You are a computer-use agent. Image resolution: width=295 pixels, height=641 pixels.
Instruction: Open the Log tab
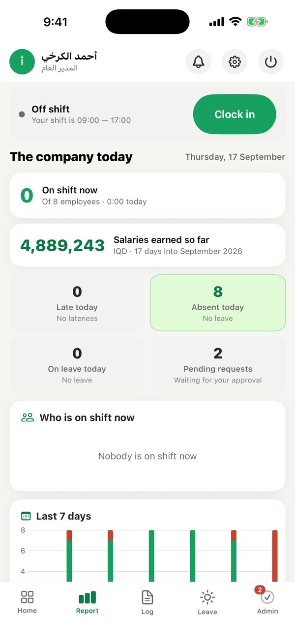147,603
